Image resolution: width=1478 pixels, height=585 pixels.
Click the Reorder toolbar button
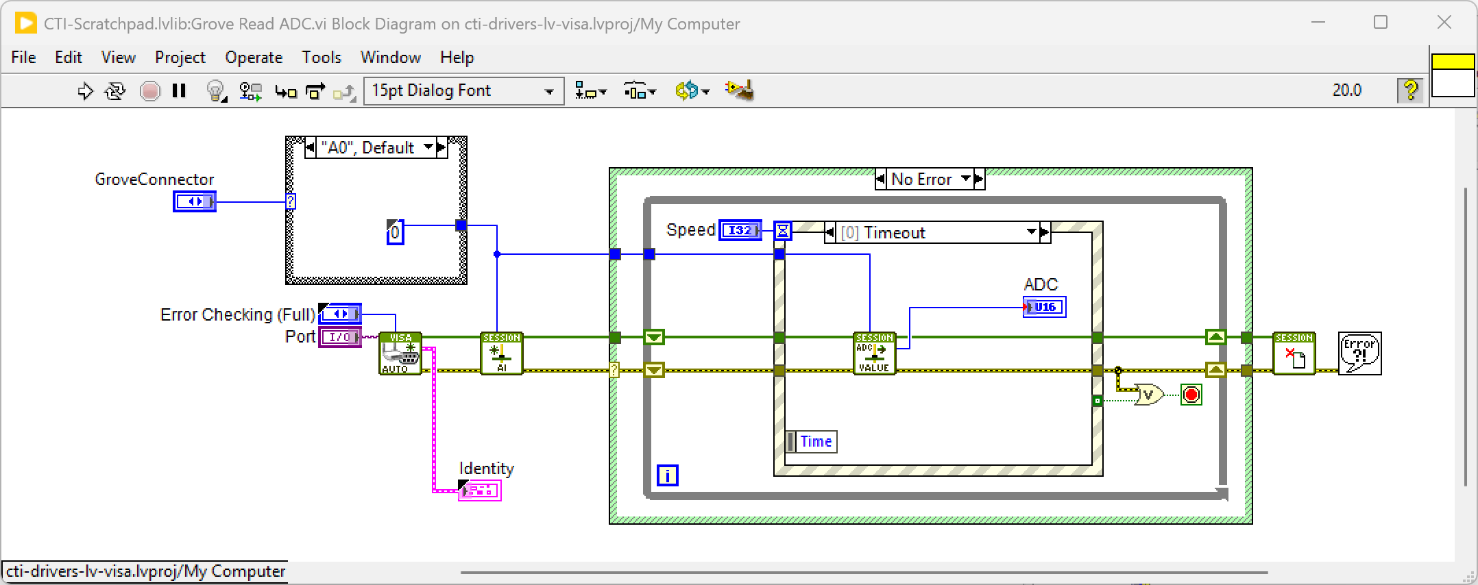pyautogui.click(x=691, y=91)
